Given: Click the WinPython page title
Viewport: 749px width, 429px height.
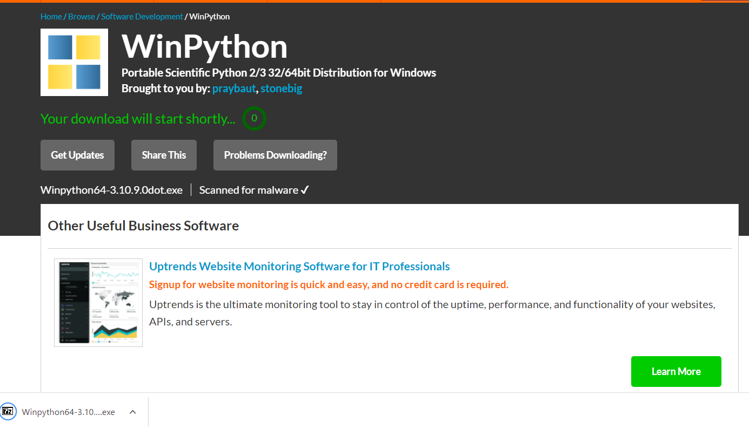Looking at the screenshot, I should point(205,46).
